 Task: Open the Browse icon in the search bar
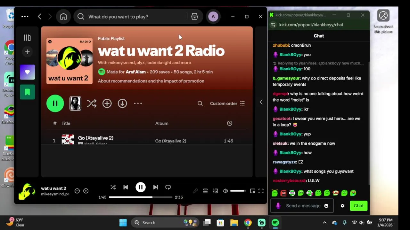(x=194, y=17)
